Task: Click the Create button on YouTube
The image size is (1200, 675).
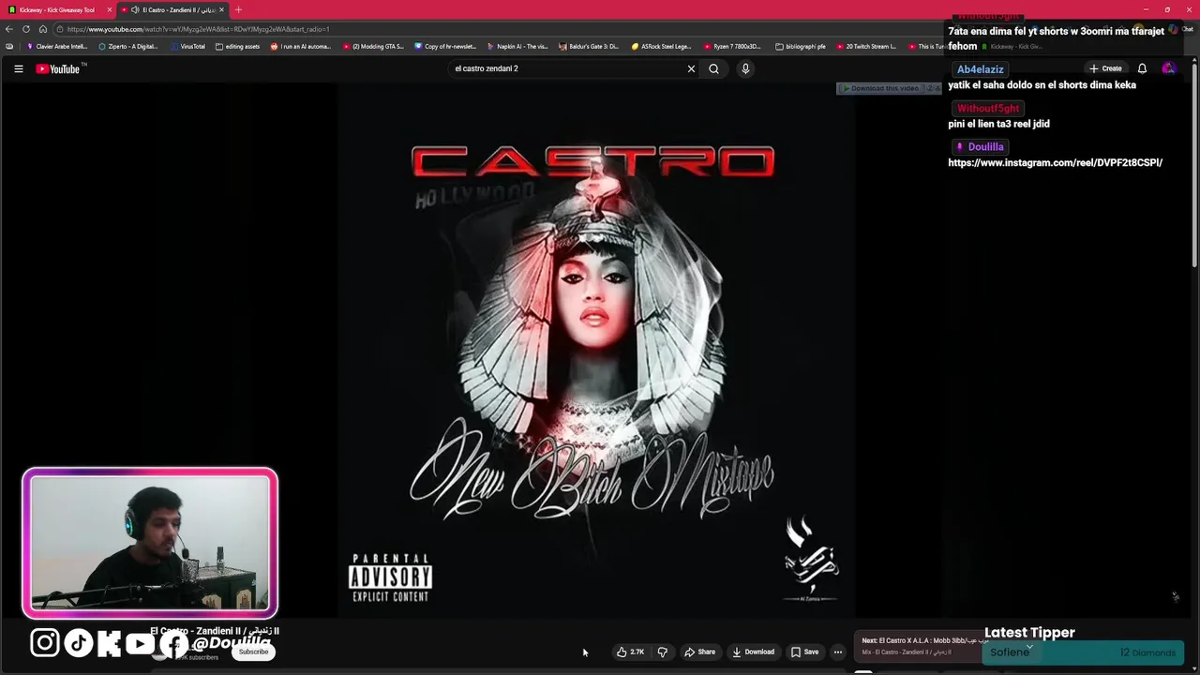Action: coord(1106,68)
